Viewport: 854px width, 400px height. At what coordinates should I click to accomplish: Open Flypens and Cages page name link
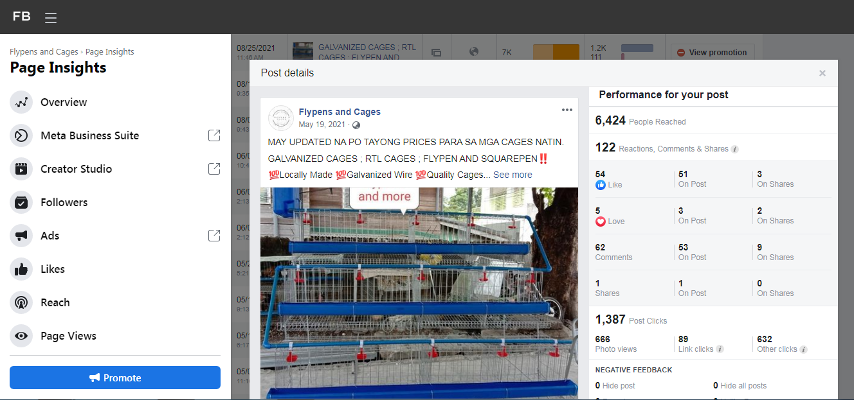coord(340,112)
